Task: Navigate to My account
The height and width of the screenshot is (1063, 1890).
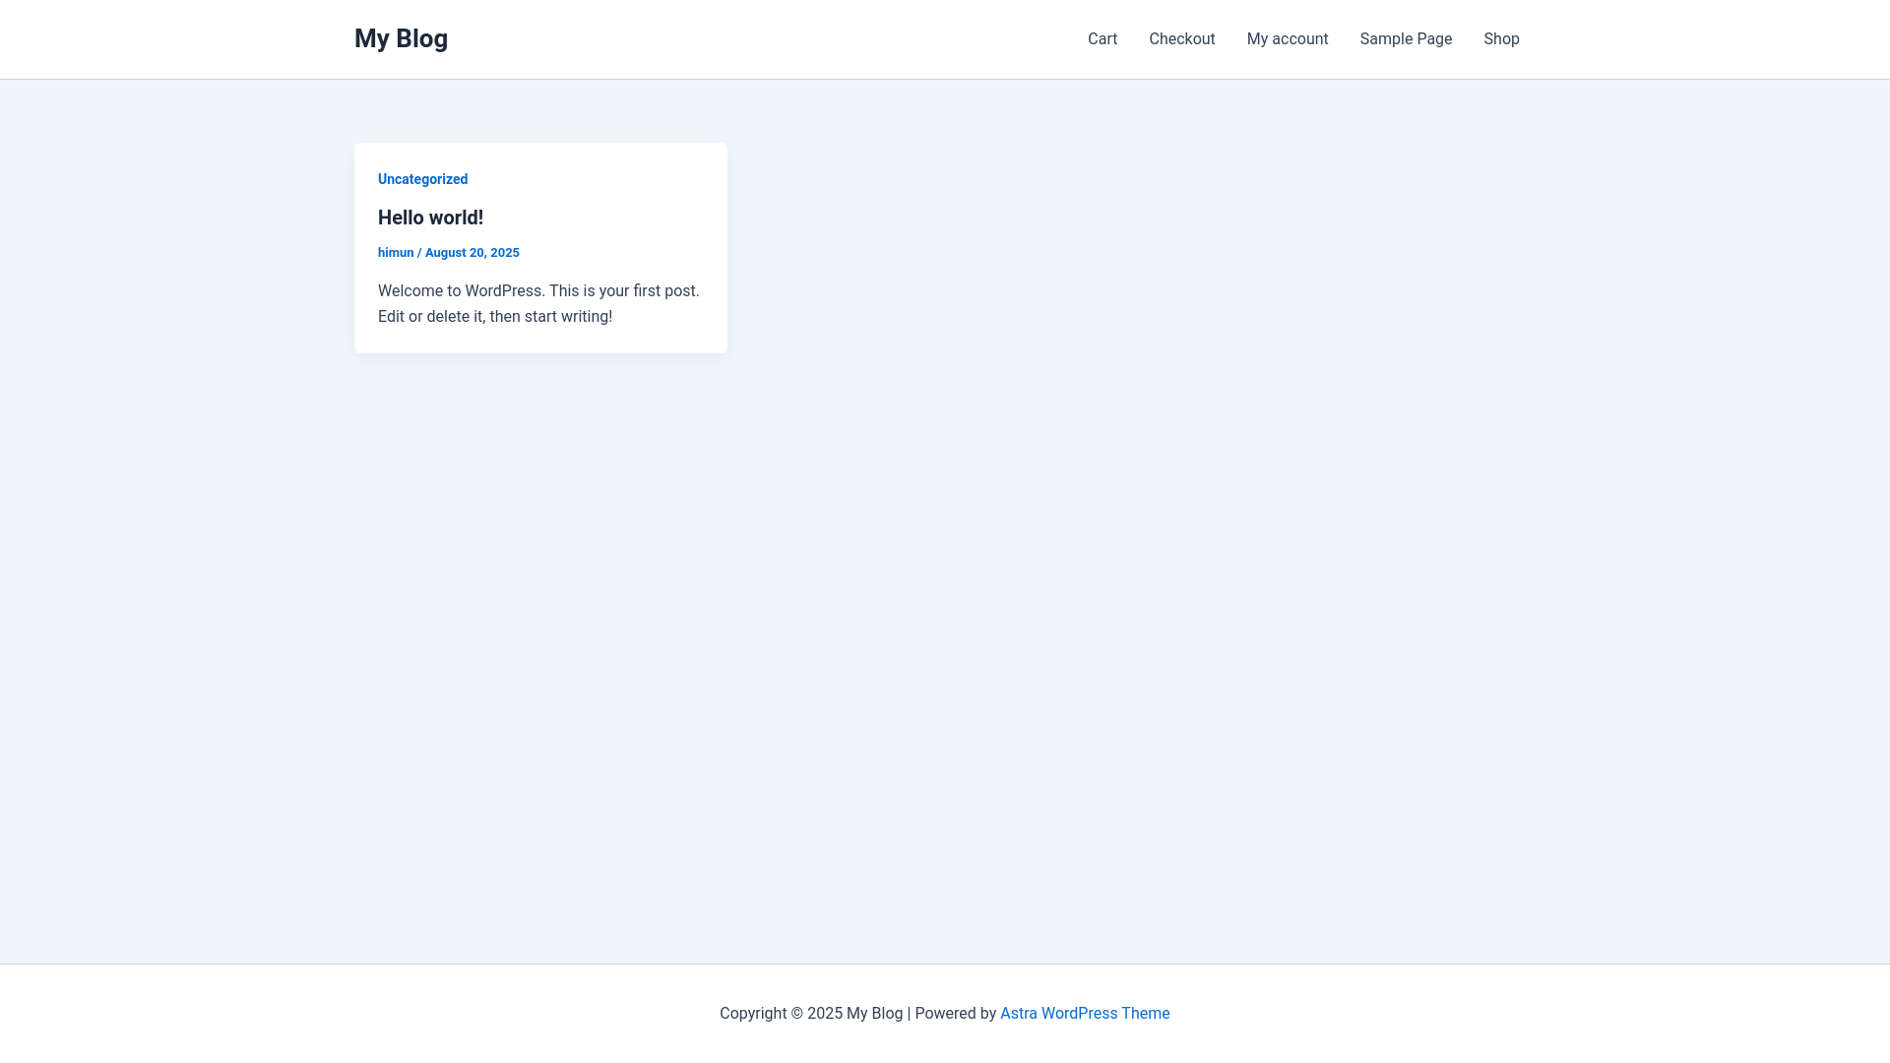Action: pos(1288,39)
